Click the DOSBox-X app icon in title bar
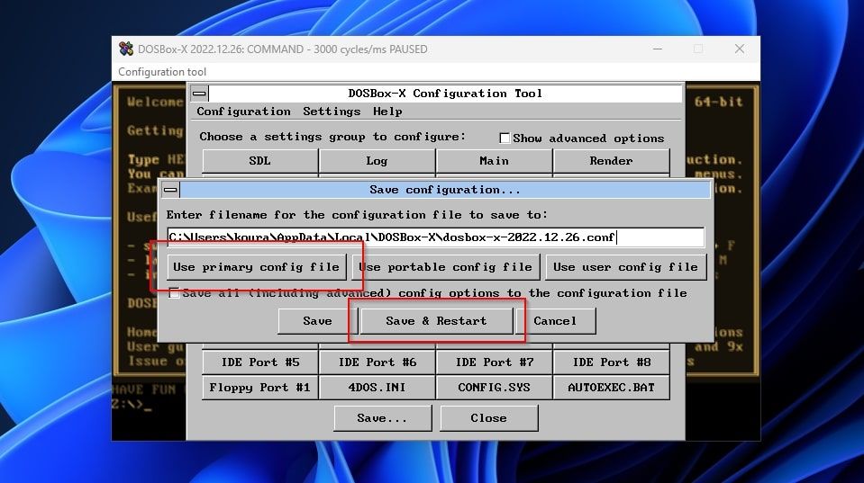The height and width of the screenshot is (483, 864). pos(126,49)
